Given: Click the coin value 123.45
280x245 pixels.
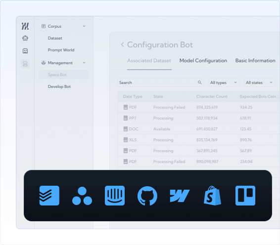Looking at the screenshot, I should [245, 129].
